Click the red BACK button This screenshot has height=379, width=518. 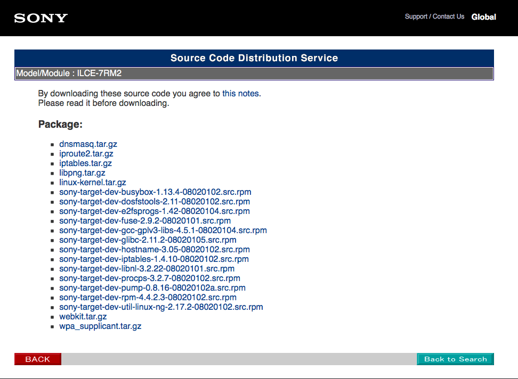coord(38,359)
